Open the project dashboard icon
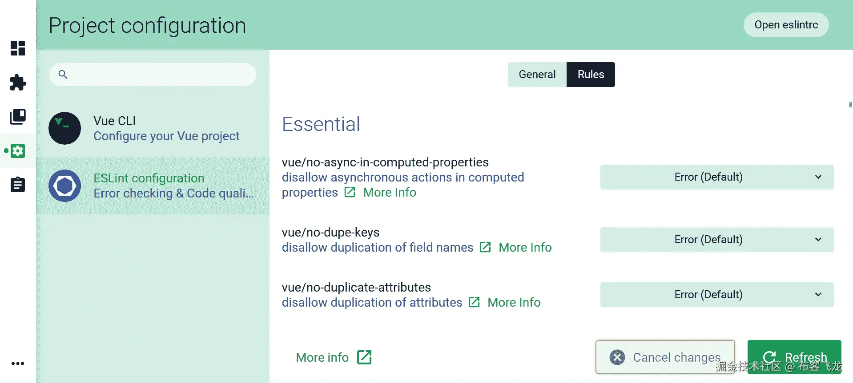Screen dimensions: 853x383 pos(18,48)
